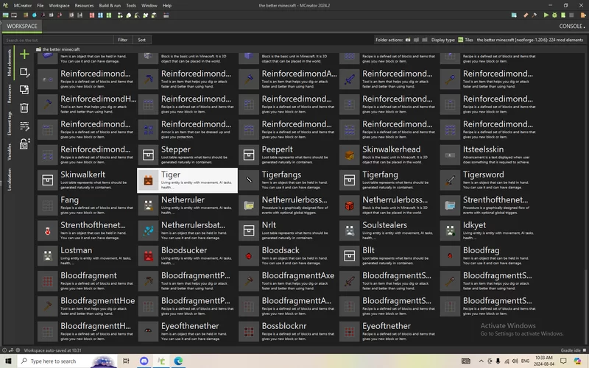Select the Lostman entity tile

click(86, 255)
